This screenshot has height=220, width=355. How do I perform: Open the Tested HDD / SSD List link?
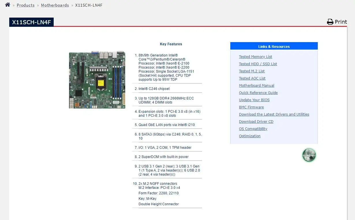pyautogui.click(x=258, y=64)
